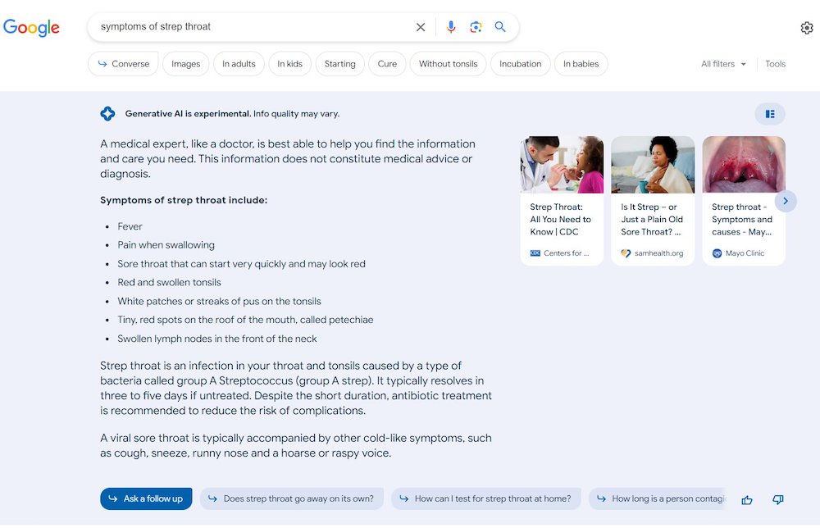Image resolution: width=820 pixels, height=528 pixels.
Task: Open the settings gear icon
Action: click(807, 28)
